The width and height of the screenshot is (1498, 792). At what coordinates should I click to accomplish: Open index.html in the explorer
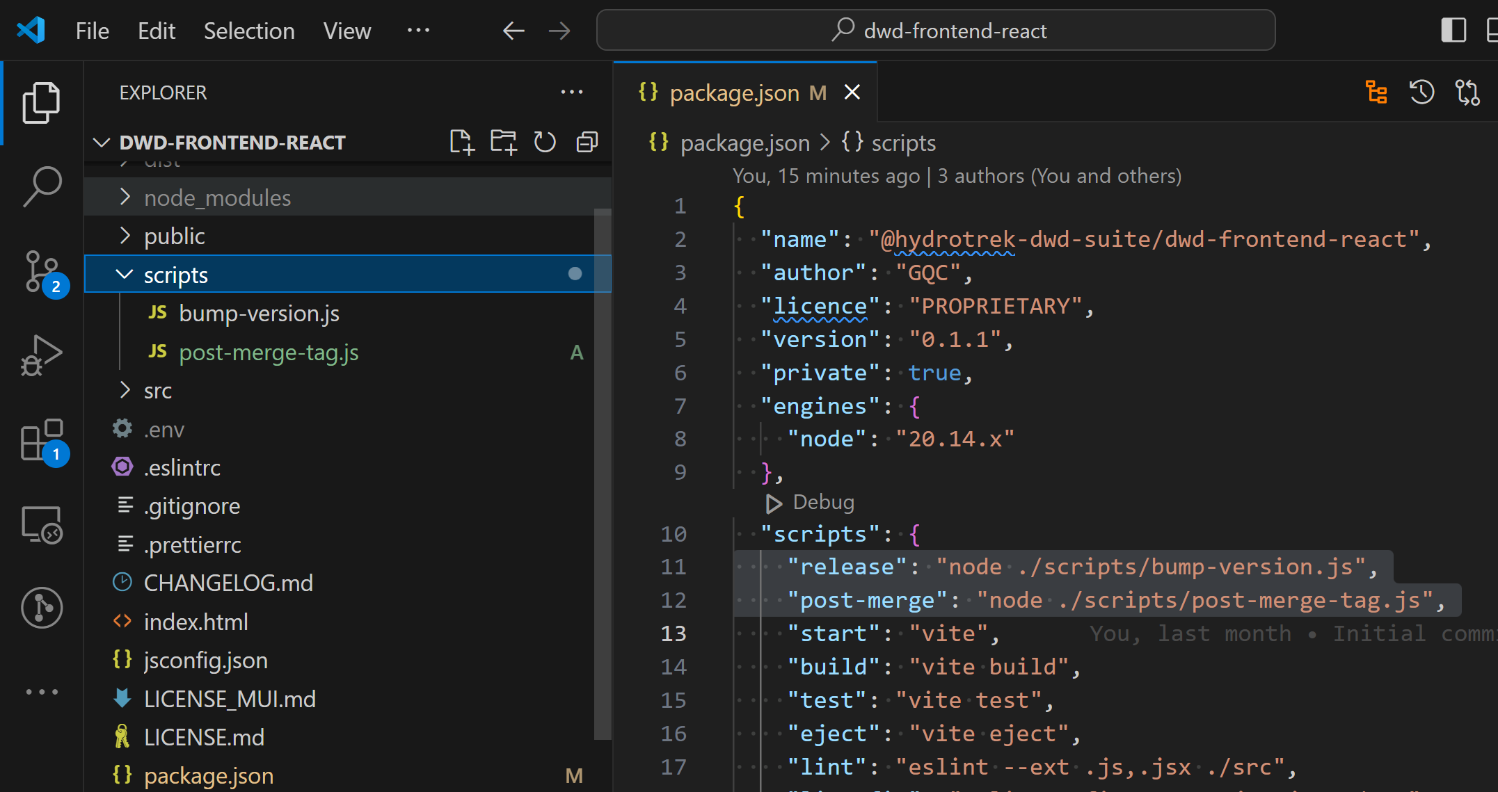tap(347, 622)
